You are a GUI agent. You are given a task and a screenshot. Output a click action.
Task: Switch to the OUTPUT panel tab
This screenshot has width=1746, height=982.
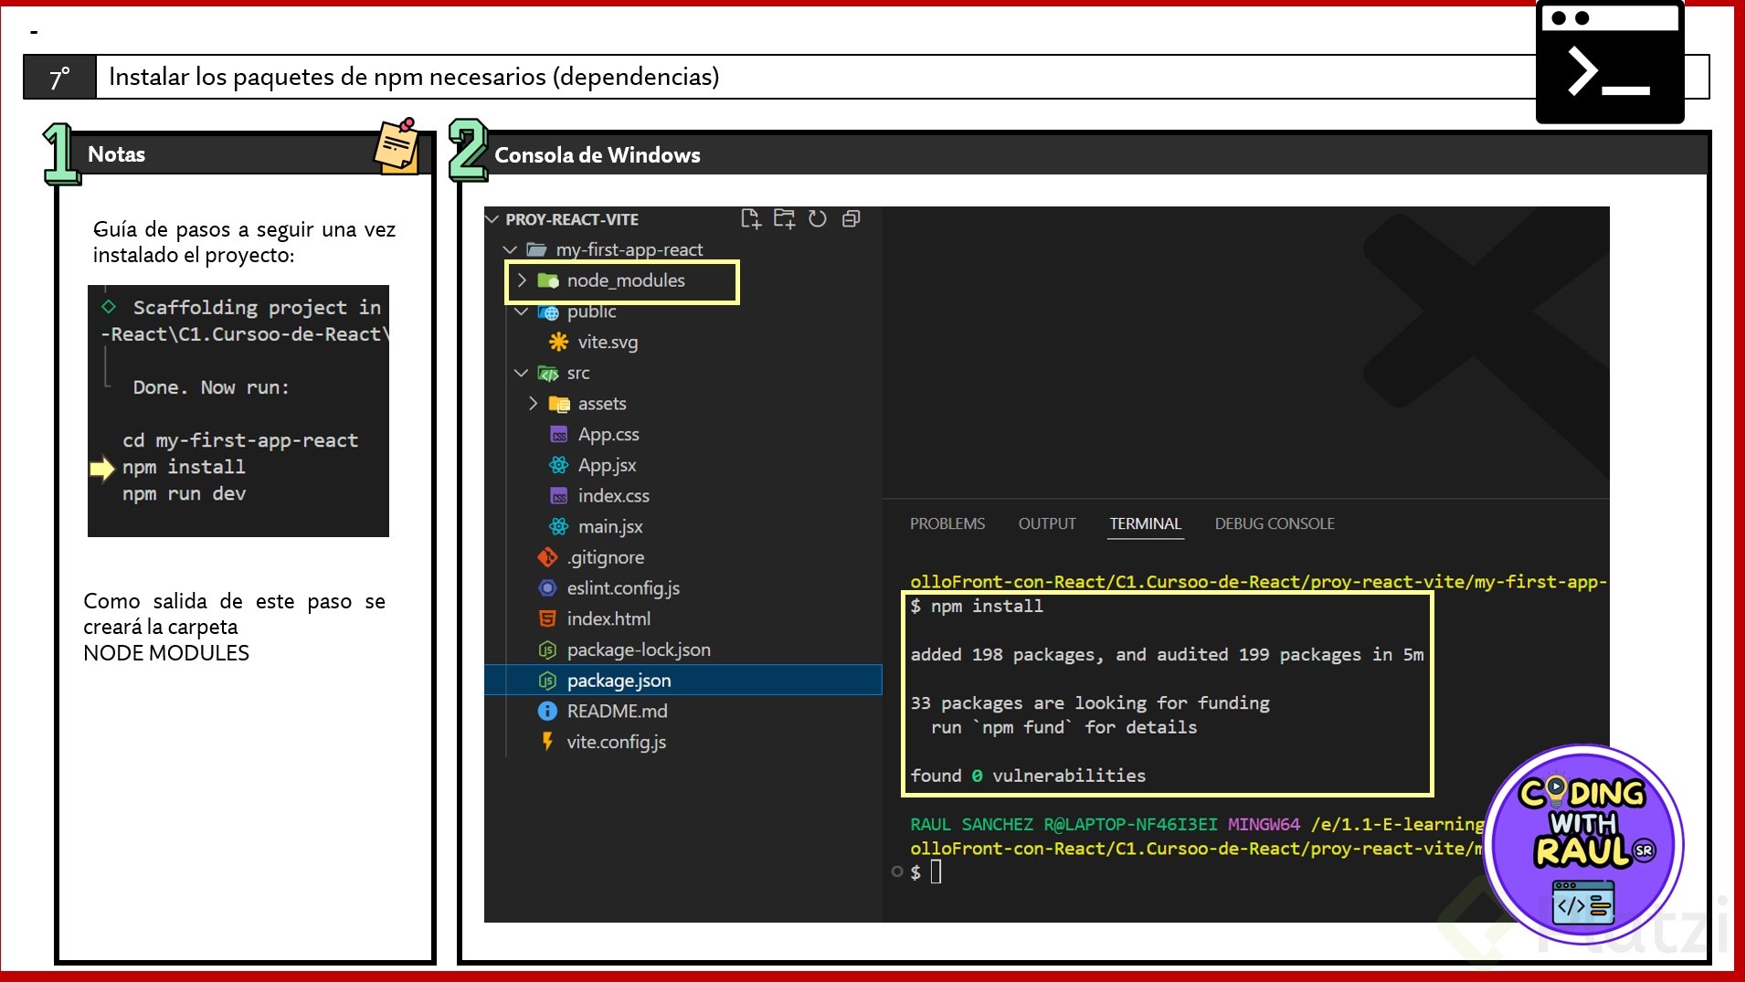[x=1047, y=523]
